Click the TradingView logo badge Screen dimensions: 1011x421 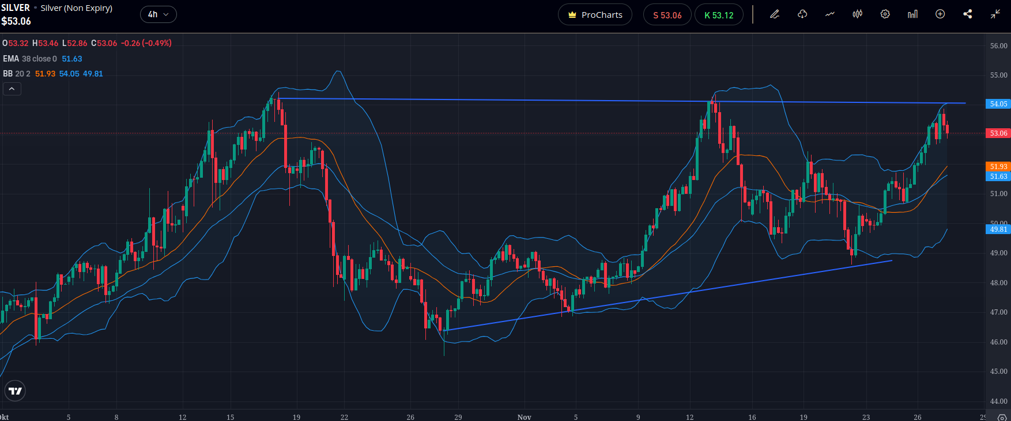click(x=16, y=391)
